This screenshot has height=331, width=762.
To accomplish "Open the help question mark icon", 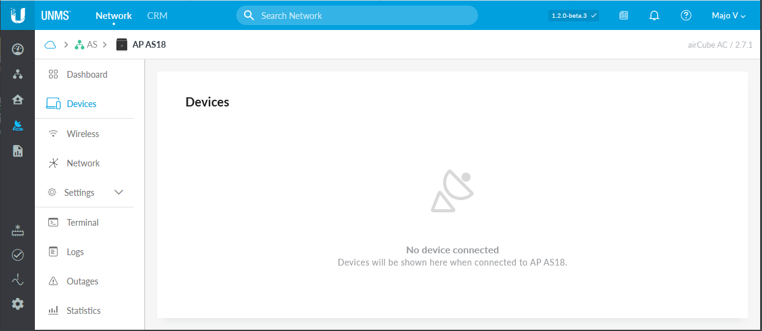I will (686, 16).
